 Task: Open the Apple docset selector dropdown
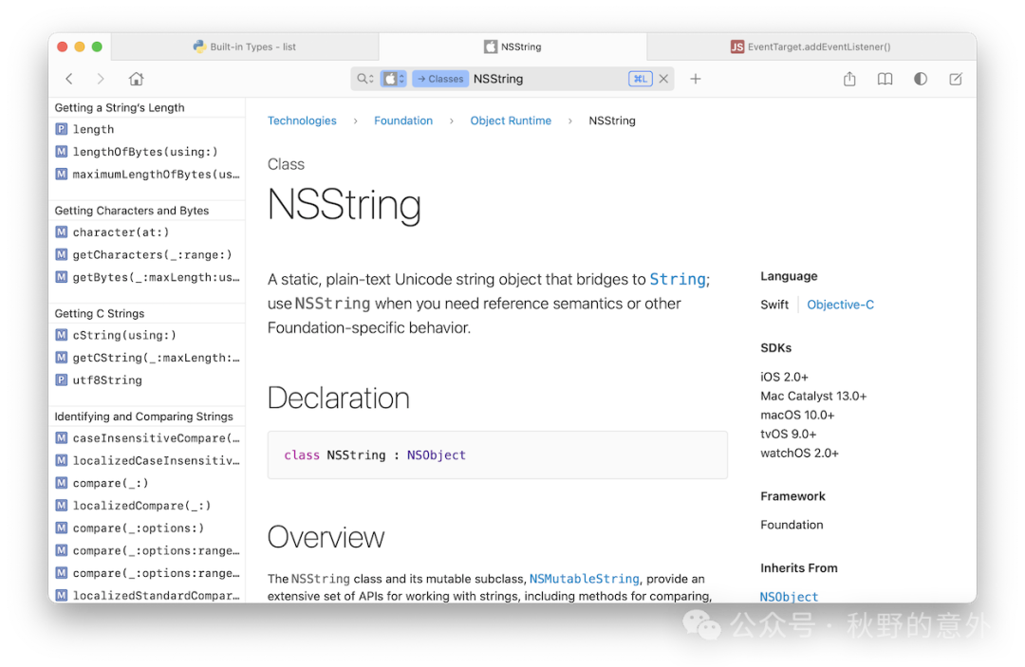[x=394, y=79]
